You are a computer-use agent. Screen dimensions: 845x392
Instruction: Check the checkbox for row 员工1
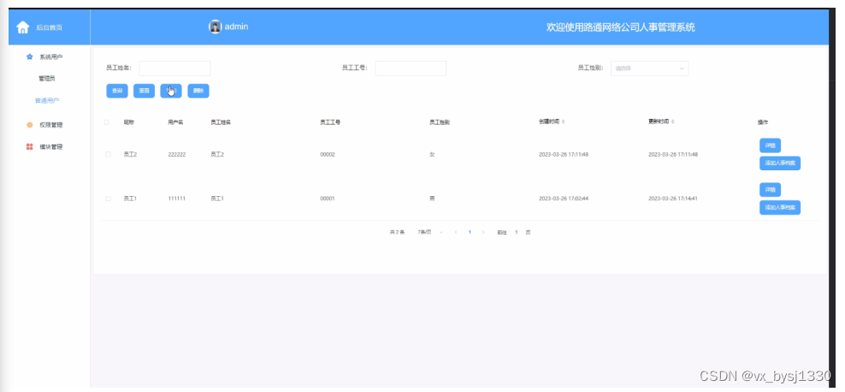pyautogui.click(x=108, y=199)
